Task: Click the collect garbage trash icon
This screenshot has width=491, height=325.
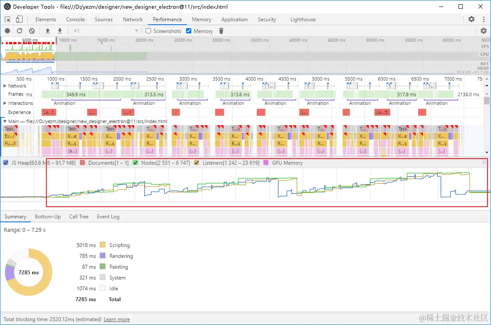Action: pos(221,31)
